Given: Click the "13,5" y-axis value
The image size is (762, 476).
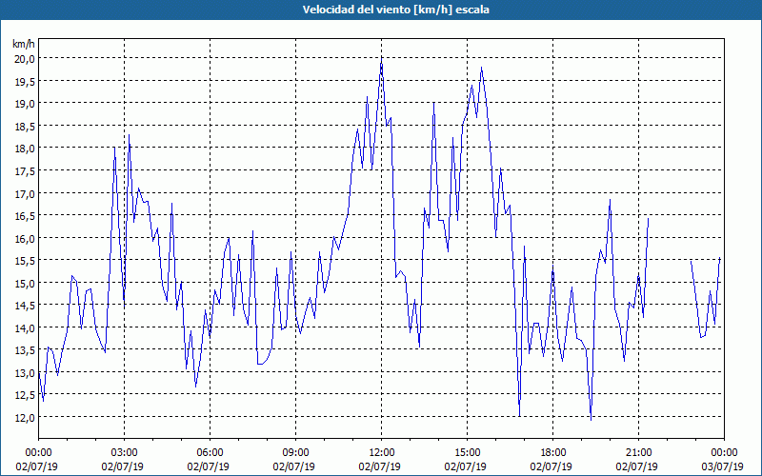Looking at the screenshot, I should [x=26, y=350].
